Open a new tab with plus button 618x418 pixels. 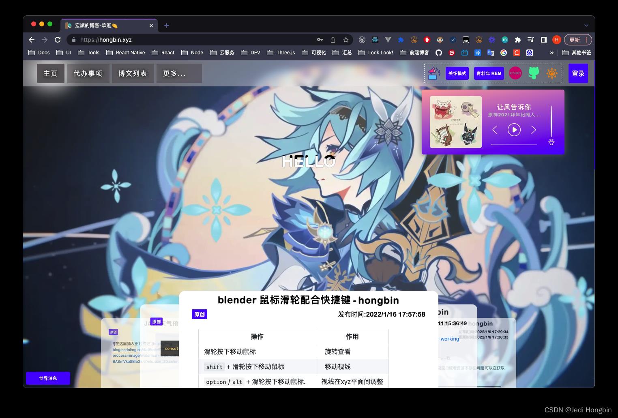click(x=167, y=26)
